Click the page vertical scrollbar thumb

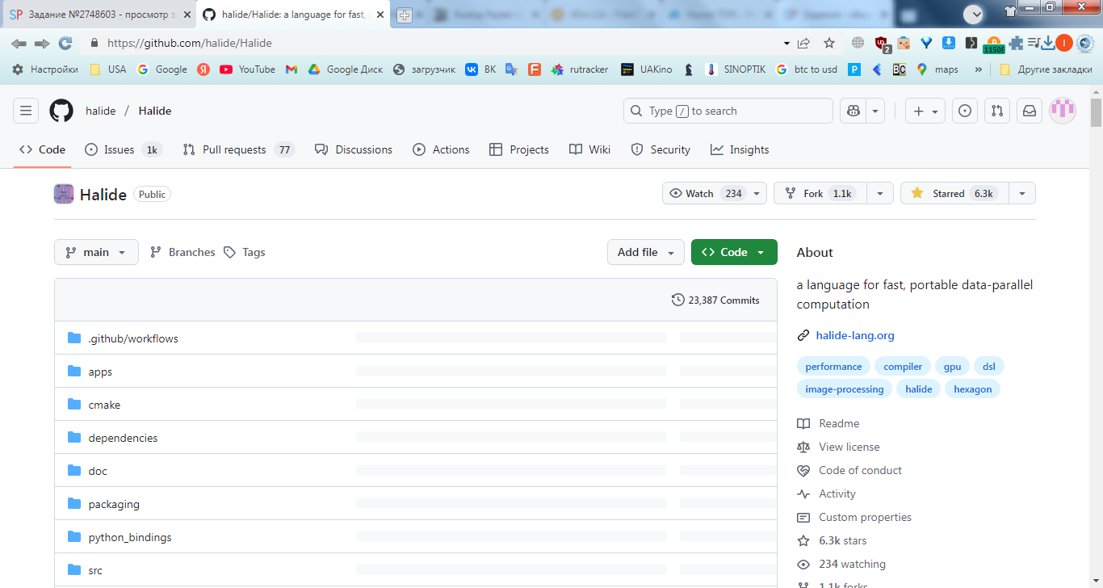point(1096,113)
